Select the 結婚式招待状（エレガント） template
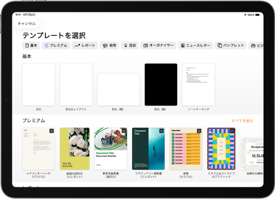Viewport: 275px width, 199px height. pos(75,148)
